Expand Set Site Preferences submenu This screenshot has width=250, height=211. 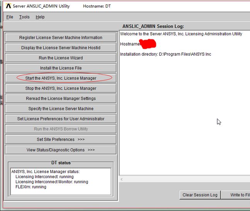click(61, 139)
